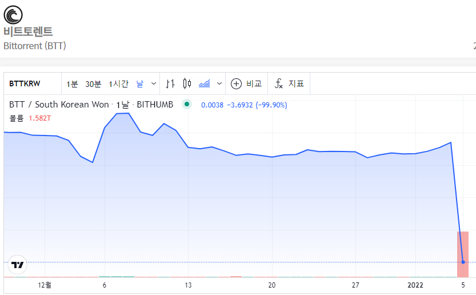Screen dimensions: 476x295
Task: Select the 30분 interval
Action: pos(93,84)
